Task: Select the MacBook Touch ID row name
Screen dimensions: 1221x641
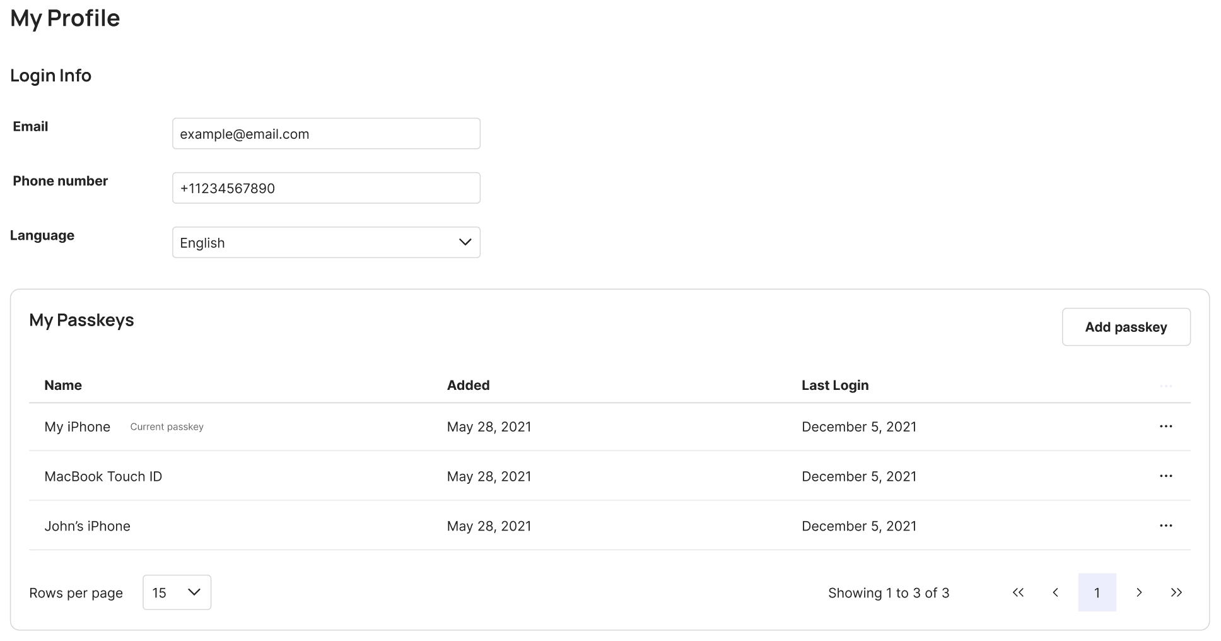Action: (x=103, y=476)
